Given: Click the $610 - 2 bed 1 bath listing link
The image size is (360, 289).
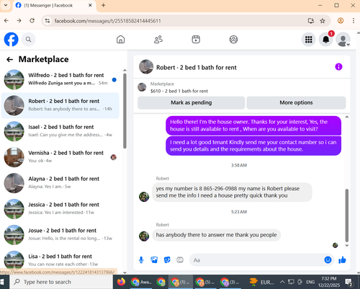Looking at the screenshot, I should 179,91.
